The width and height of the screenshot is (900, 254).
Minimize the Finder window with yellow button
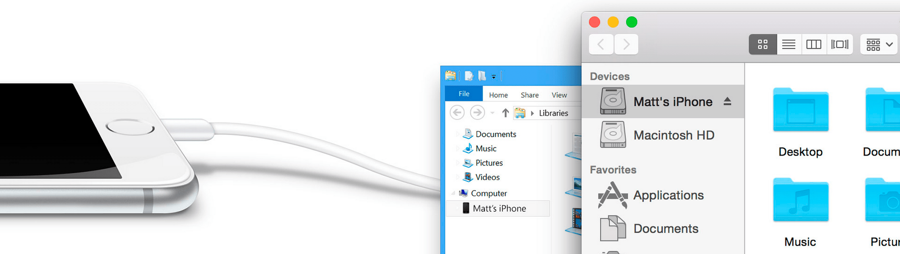click(x=613, y=22)
